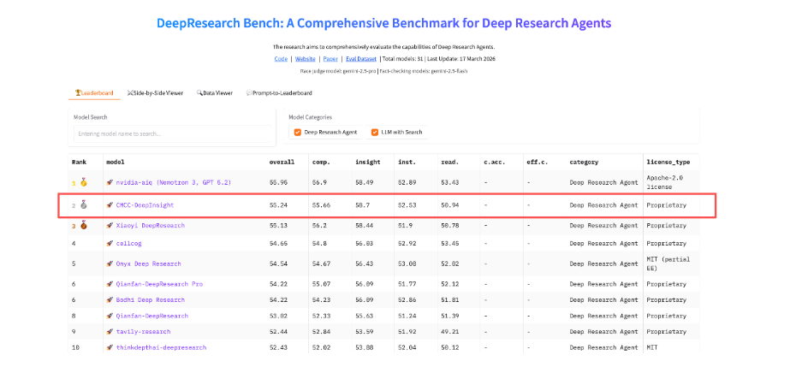
Task: Click the gold medal icon for rank 1
Action: point(84,182)
